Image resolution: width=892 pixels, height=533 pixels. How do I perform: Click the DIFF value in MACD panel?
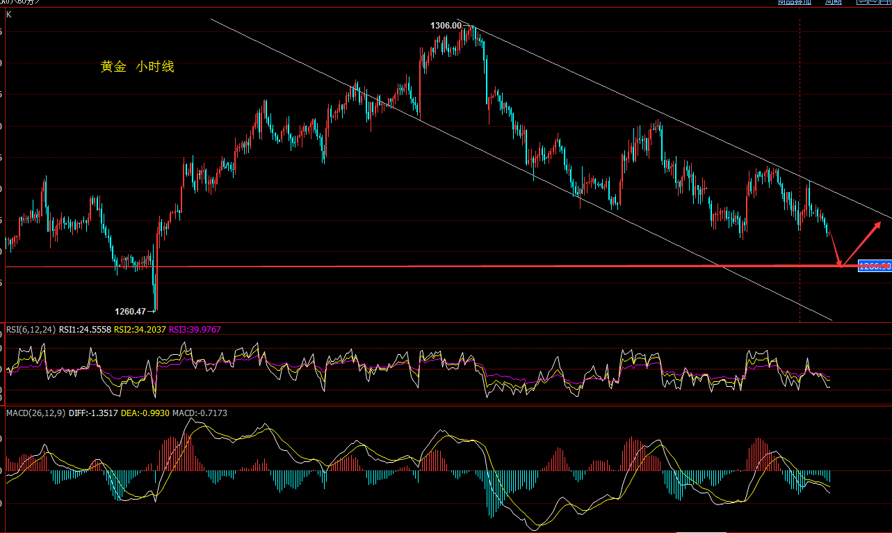click(x=95, y=413)
